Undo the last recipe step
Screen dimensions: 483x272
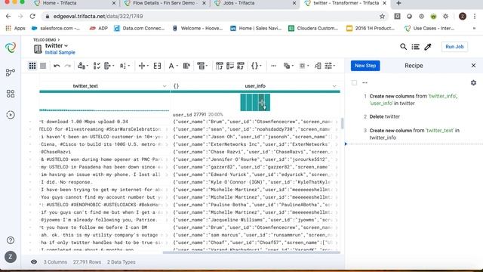(x=57, y=66)
